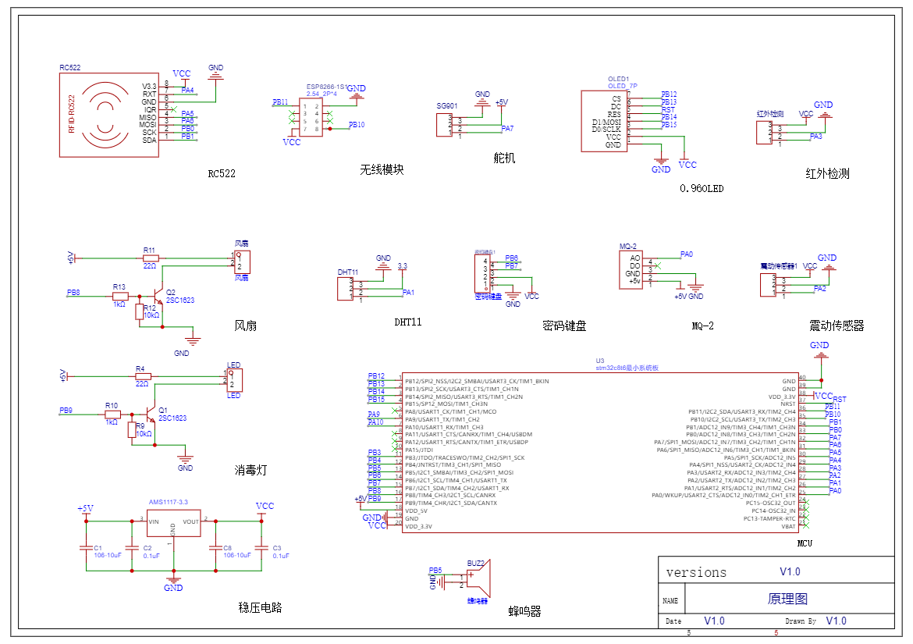Click the 0.96OLED section title

point(702,189)
